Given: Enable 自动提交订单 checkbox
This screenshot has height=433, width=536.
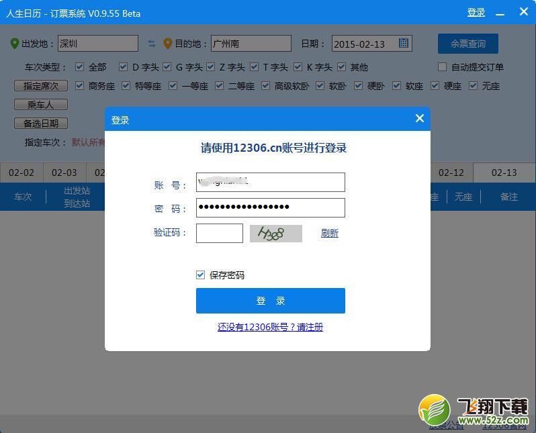Looking at the screenshot, I should (x=442, y=66).
